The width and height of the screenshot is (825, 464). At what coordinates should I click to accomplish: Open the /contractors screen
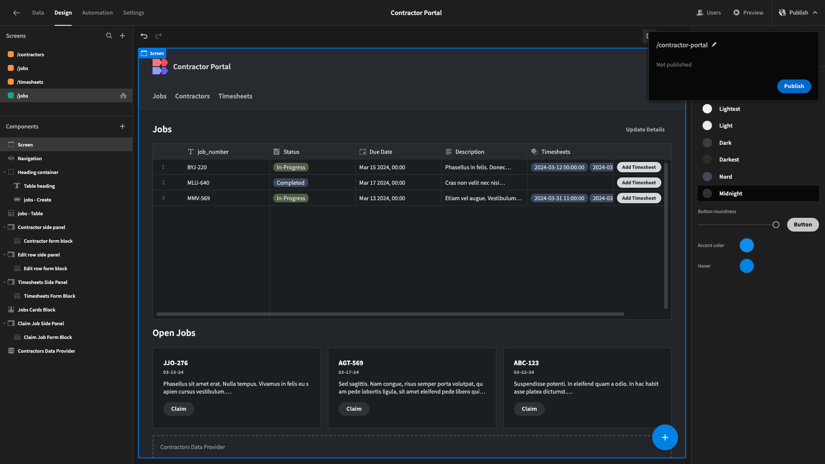(x=66, y=55)
